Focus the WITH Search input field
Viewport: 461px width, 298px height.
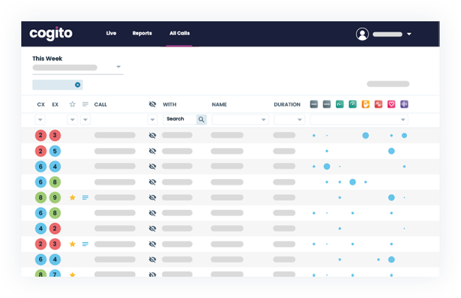click(180, 119)
